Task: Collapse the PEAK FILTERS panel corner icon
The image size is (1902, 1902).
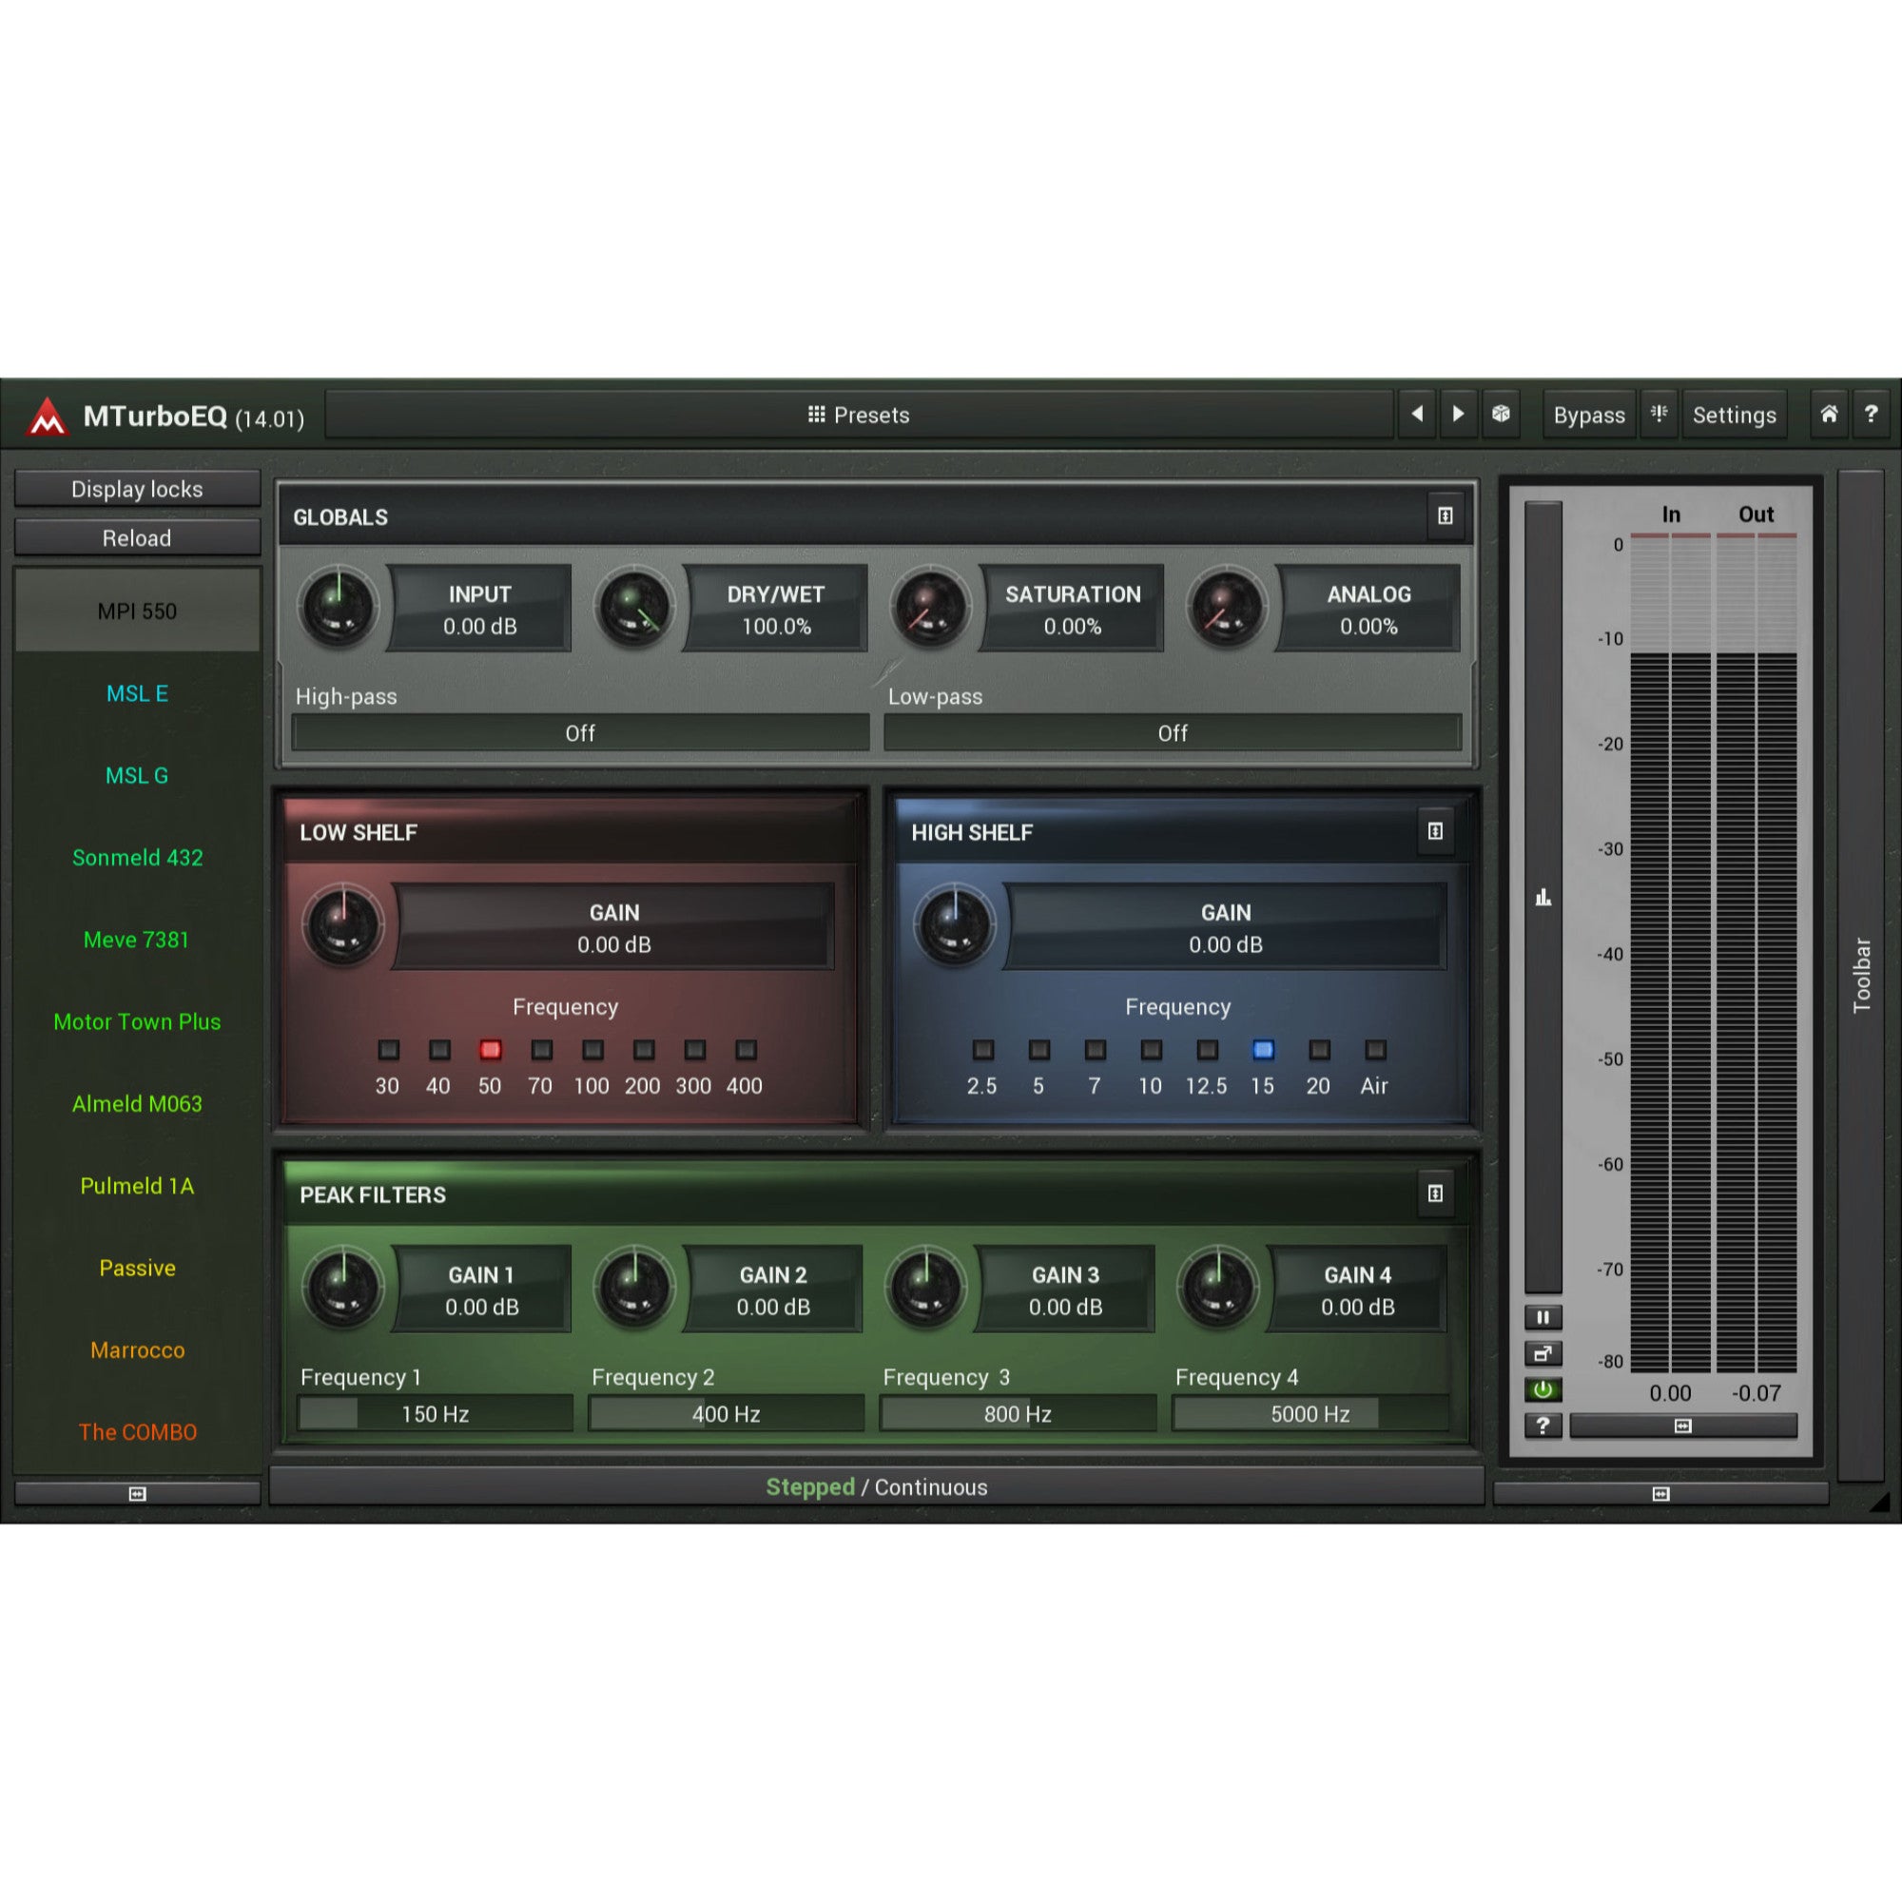Action: click(x=1435, y=1194)
